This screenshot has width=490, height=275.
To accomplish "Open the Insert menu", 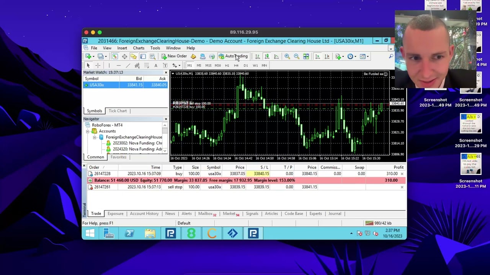I will click(122, 48).
